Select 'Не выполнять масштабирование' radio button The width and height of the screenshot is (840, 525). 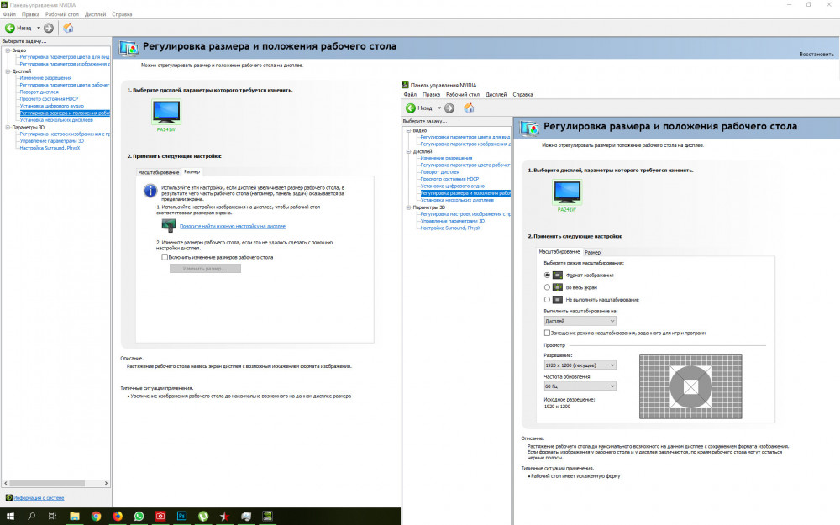point(547,300)
